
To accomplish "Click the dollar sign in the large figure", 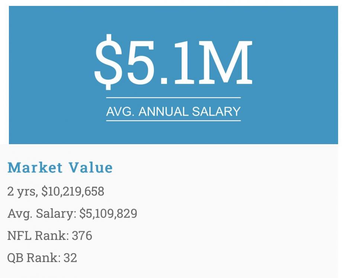I will click(x=109, y=61).
